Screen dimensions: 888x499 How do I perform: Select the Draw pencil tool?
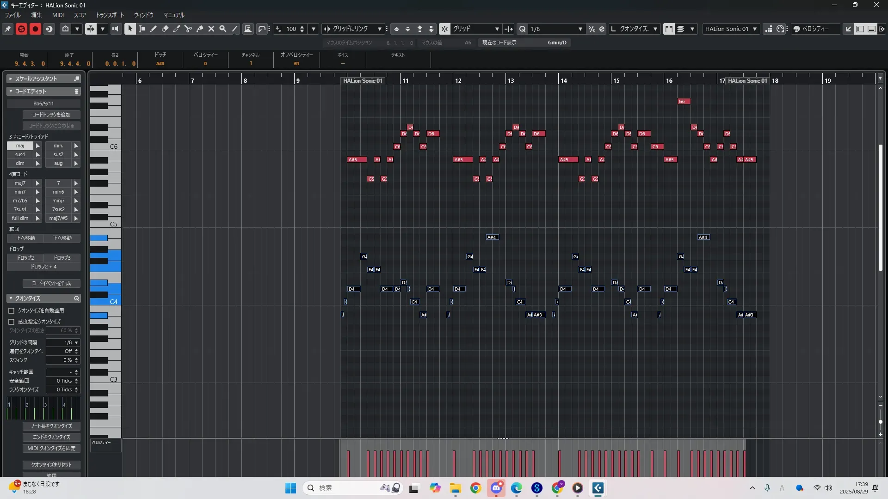154,29
